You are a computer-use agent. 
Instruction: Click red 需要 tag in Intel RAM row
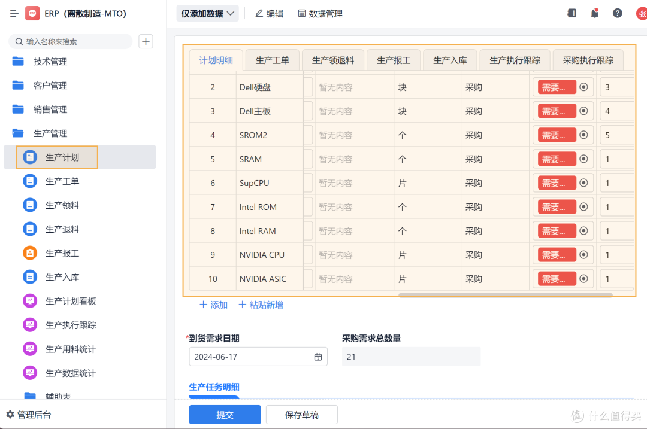point(557,231)
